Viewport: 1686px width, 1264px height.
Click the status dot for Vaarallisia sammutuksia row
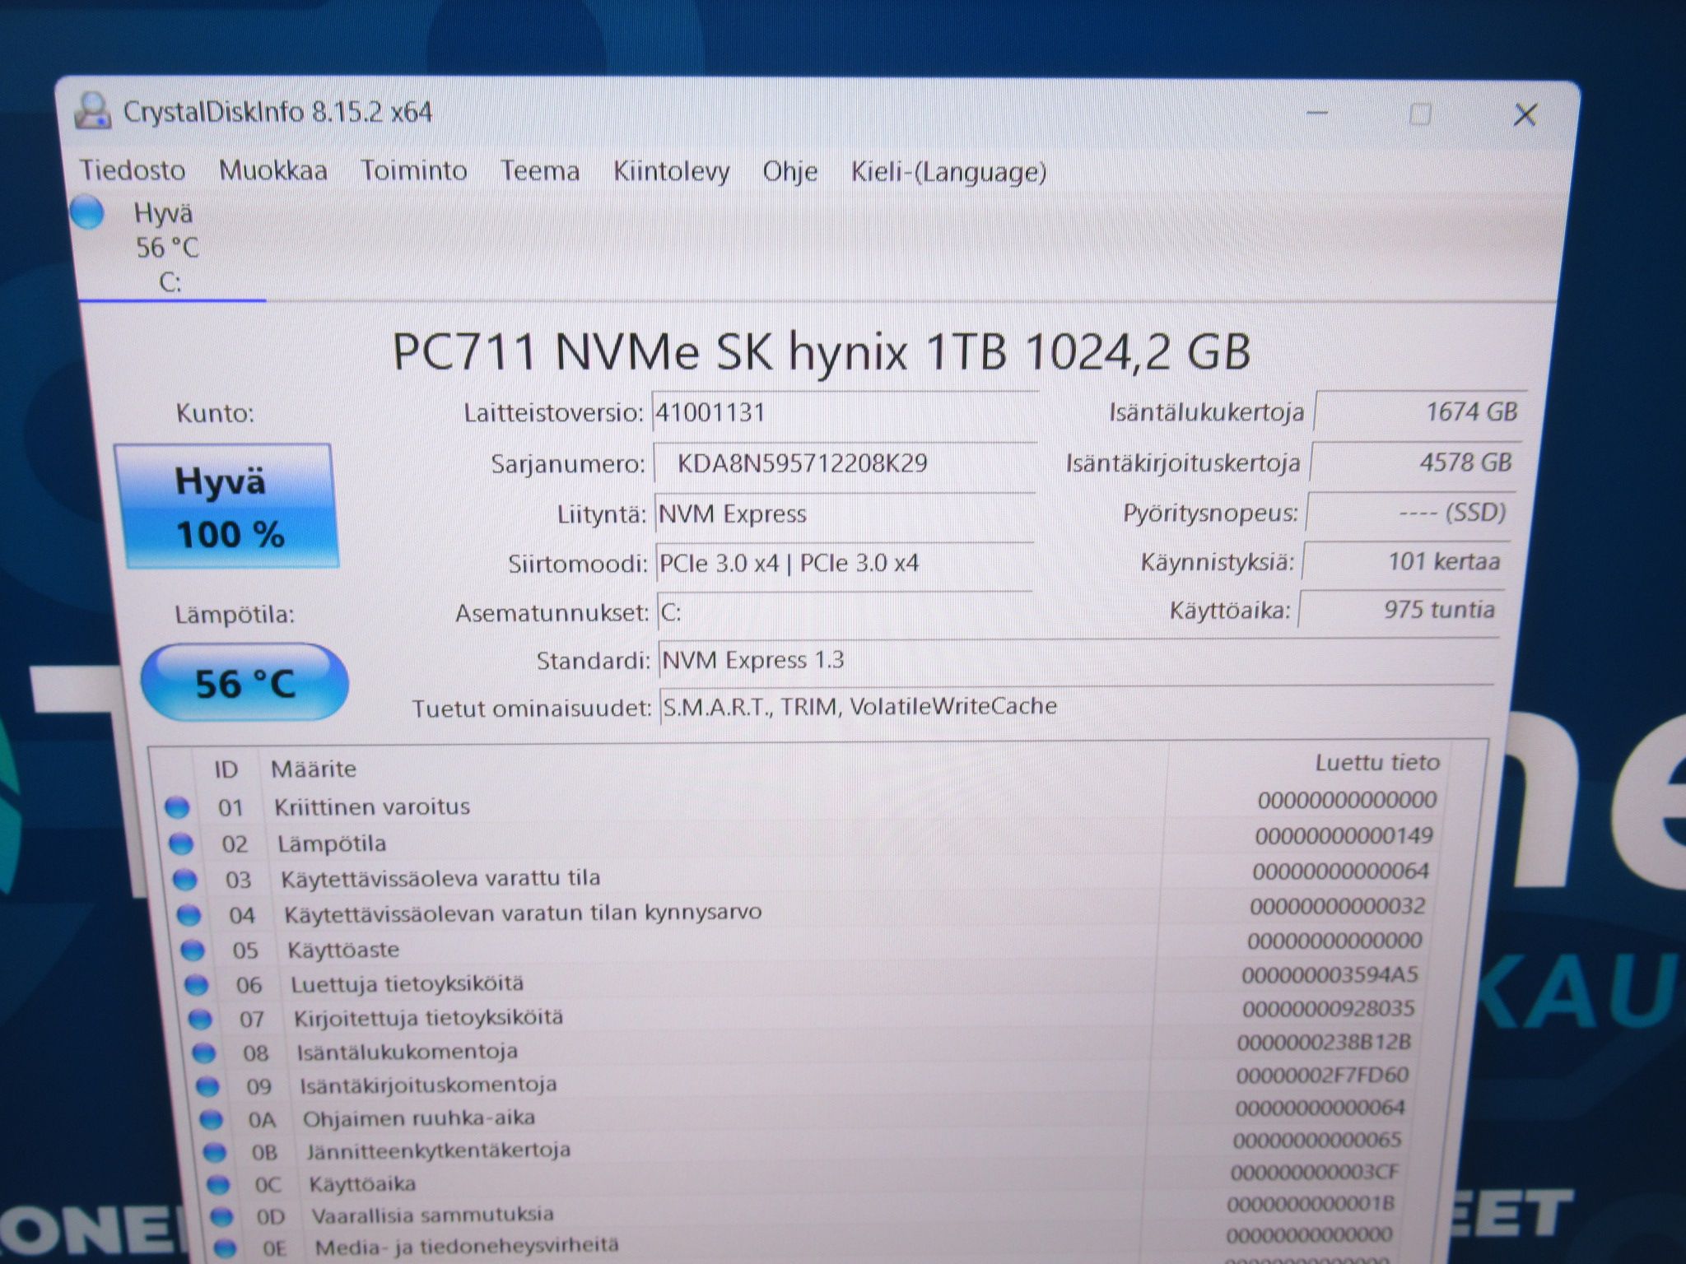pyautogui.click(x=221, y=1215)
